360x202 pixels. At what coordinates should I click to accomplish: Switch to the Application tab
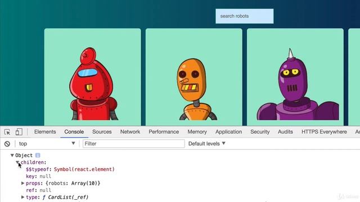click(x=229, y=132)
